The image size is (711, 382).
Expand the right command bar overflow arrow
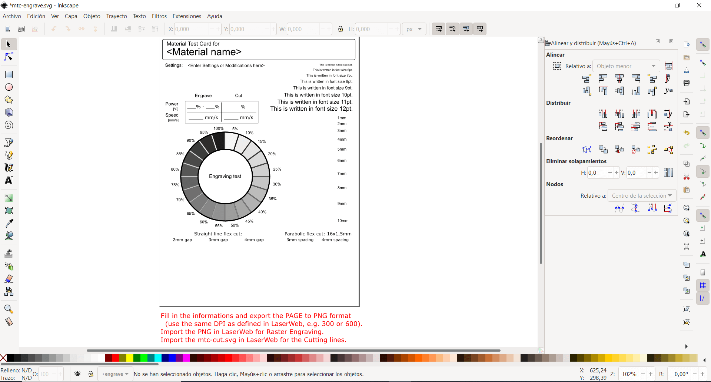[x=686, y=346]
